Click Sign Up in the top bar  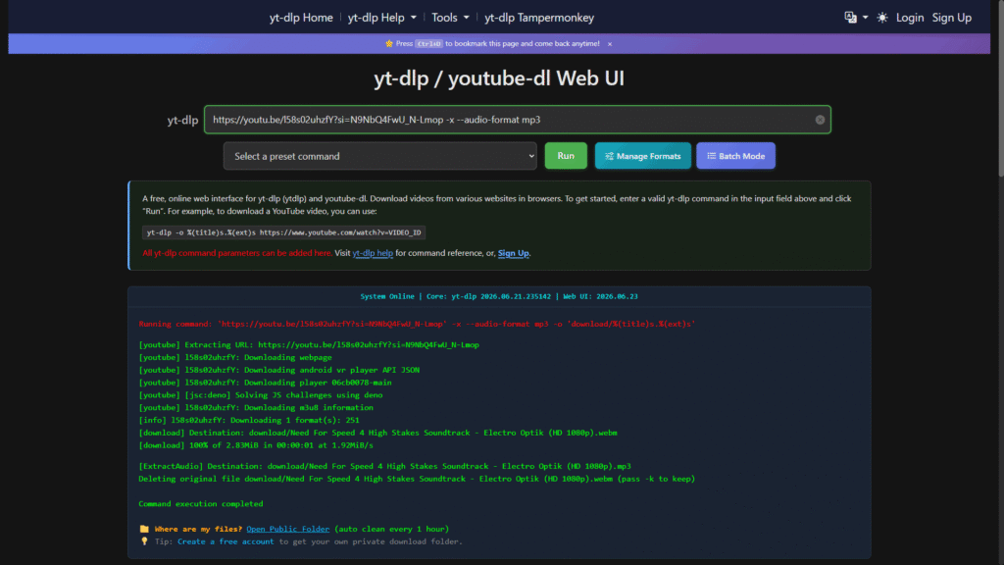pos(951,18)
